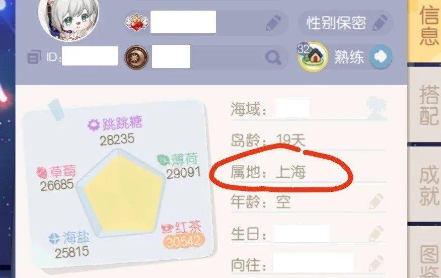The image size is (441, 278).
Task: Edit 生日 birthday with pencil icon
Action: [376, 234]
